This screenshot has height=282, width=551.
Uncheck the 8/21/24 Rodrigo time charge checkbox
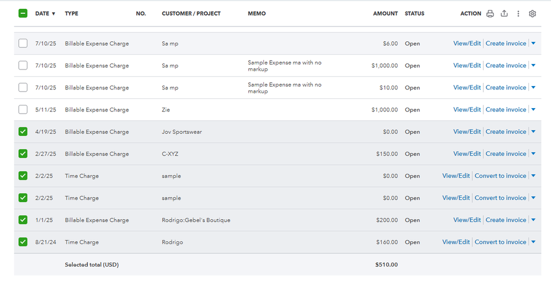click(23, 242)
